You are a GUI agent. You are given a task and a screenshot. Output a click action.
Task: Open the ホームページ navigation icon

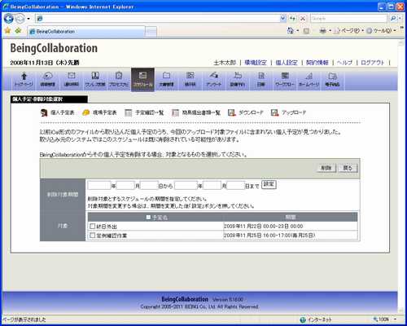(309, 79)
